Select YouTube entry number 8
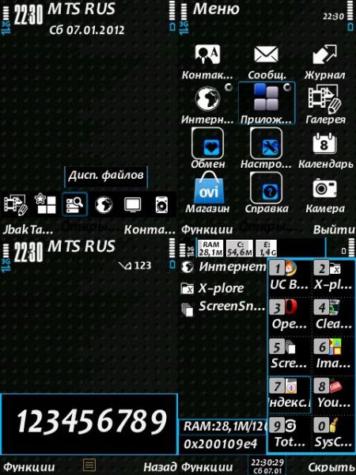The width and height of the screenshot is (356, 475). click(334, 393)
